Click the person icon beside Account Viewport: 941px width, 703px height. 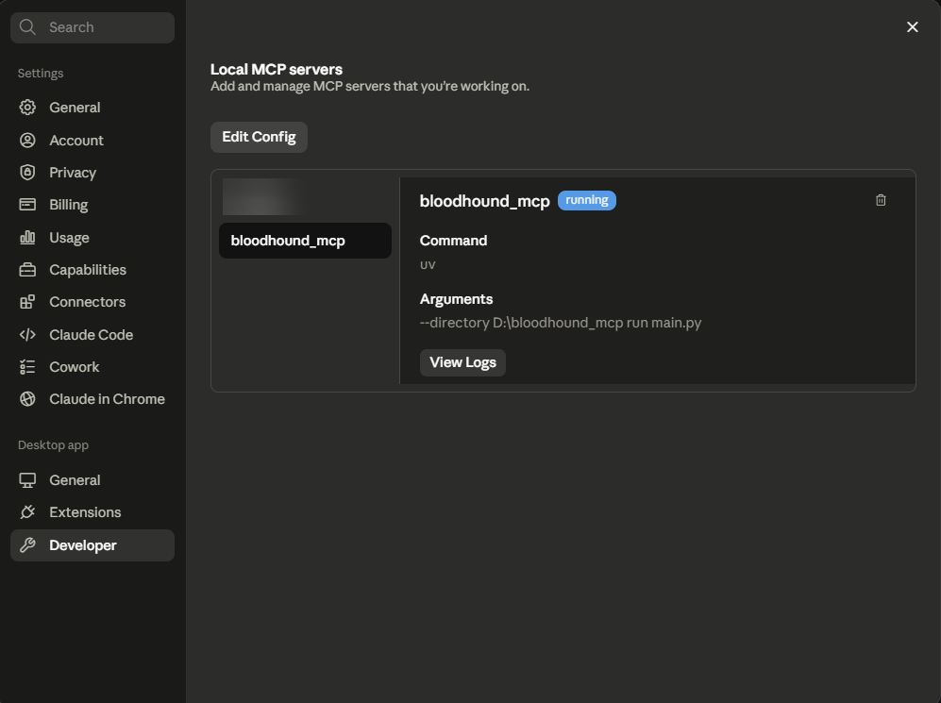27,141
